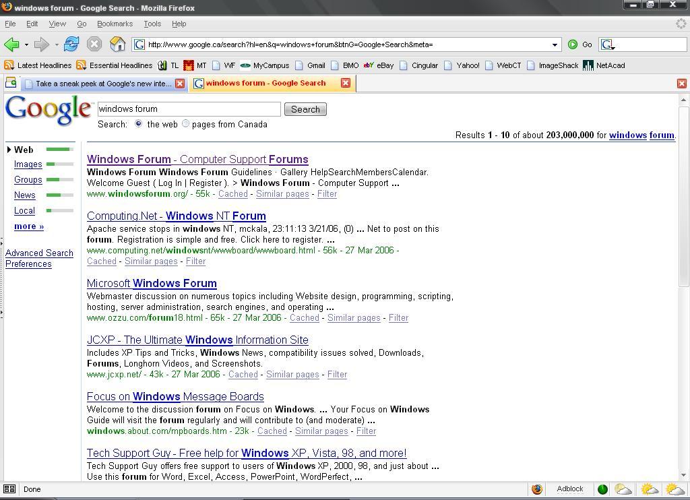Screen dimensions: 690x500
Task: Open the Help menu
Action: tap(179, 24)
